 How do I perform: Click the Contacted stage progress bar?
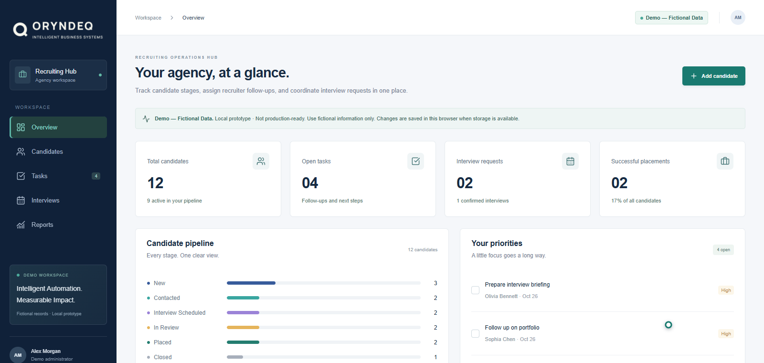click(x=324, y=298)
